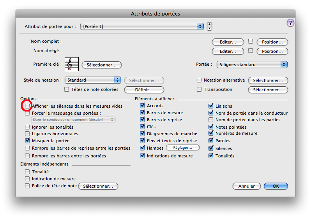Click the purple help question mark icon
Viewport: 311px width, 218px height.
290,23
